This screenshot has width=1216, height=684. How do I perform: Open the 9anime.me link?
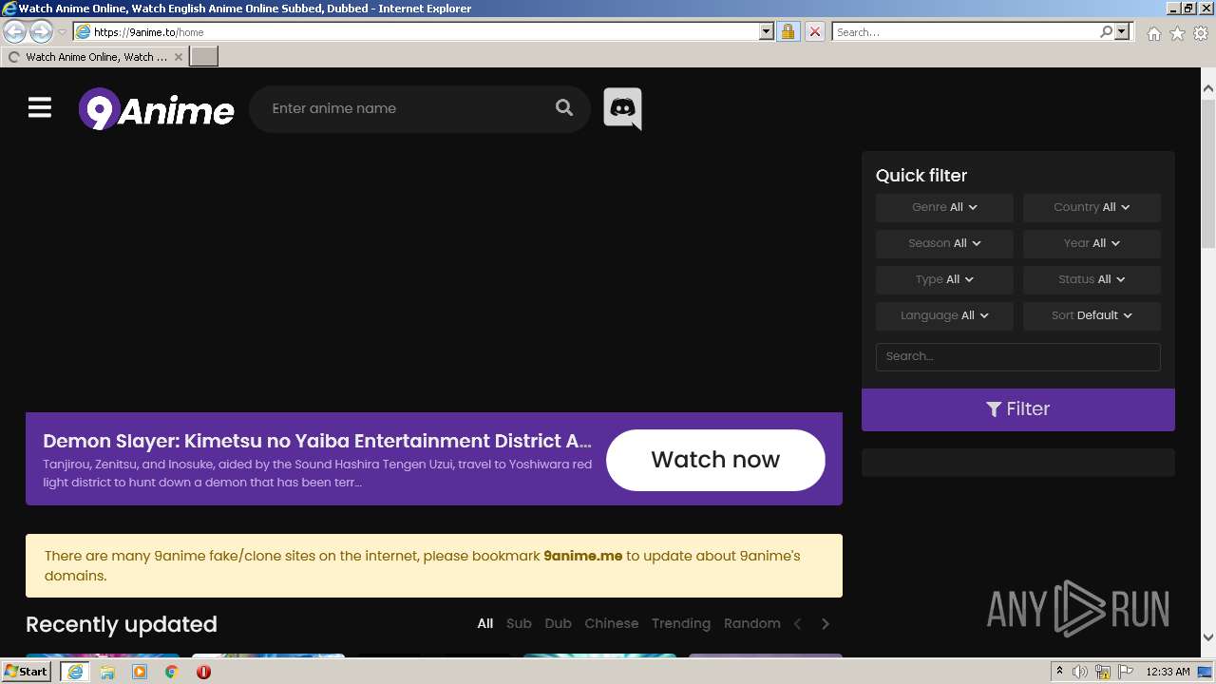583,556
